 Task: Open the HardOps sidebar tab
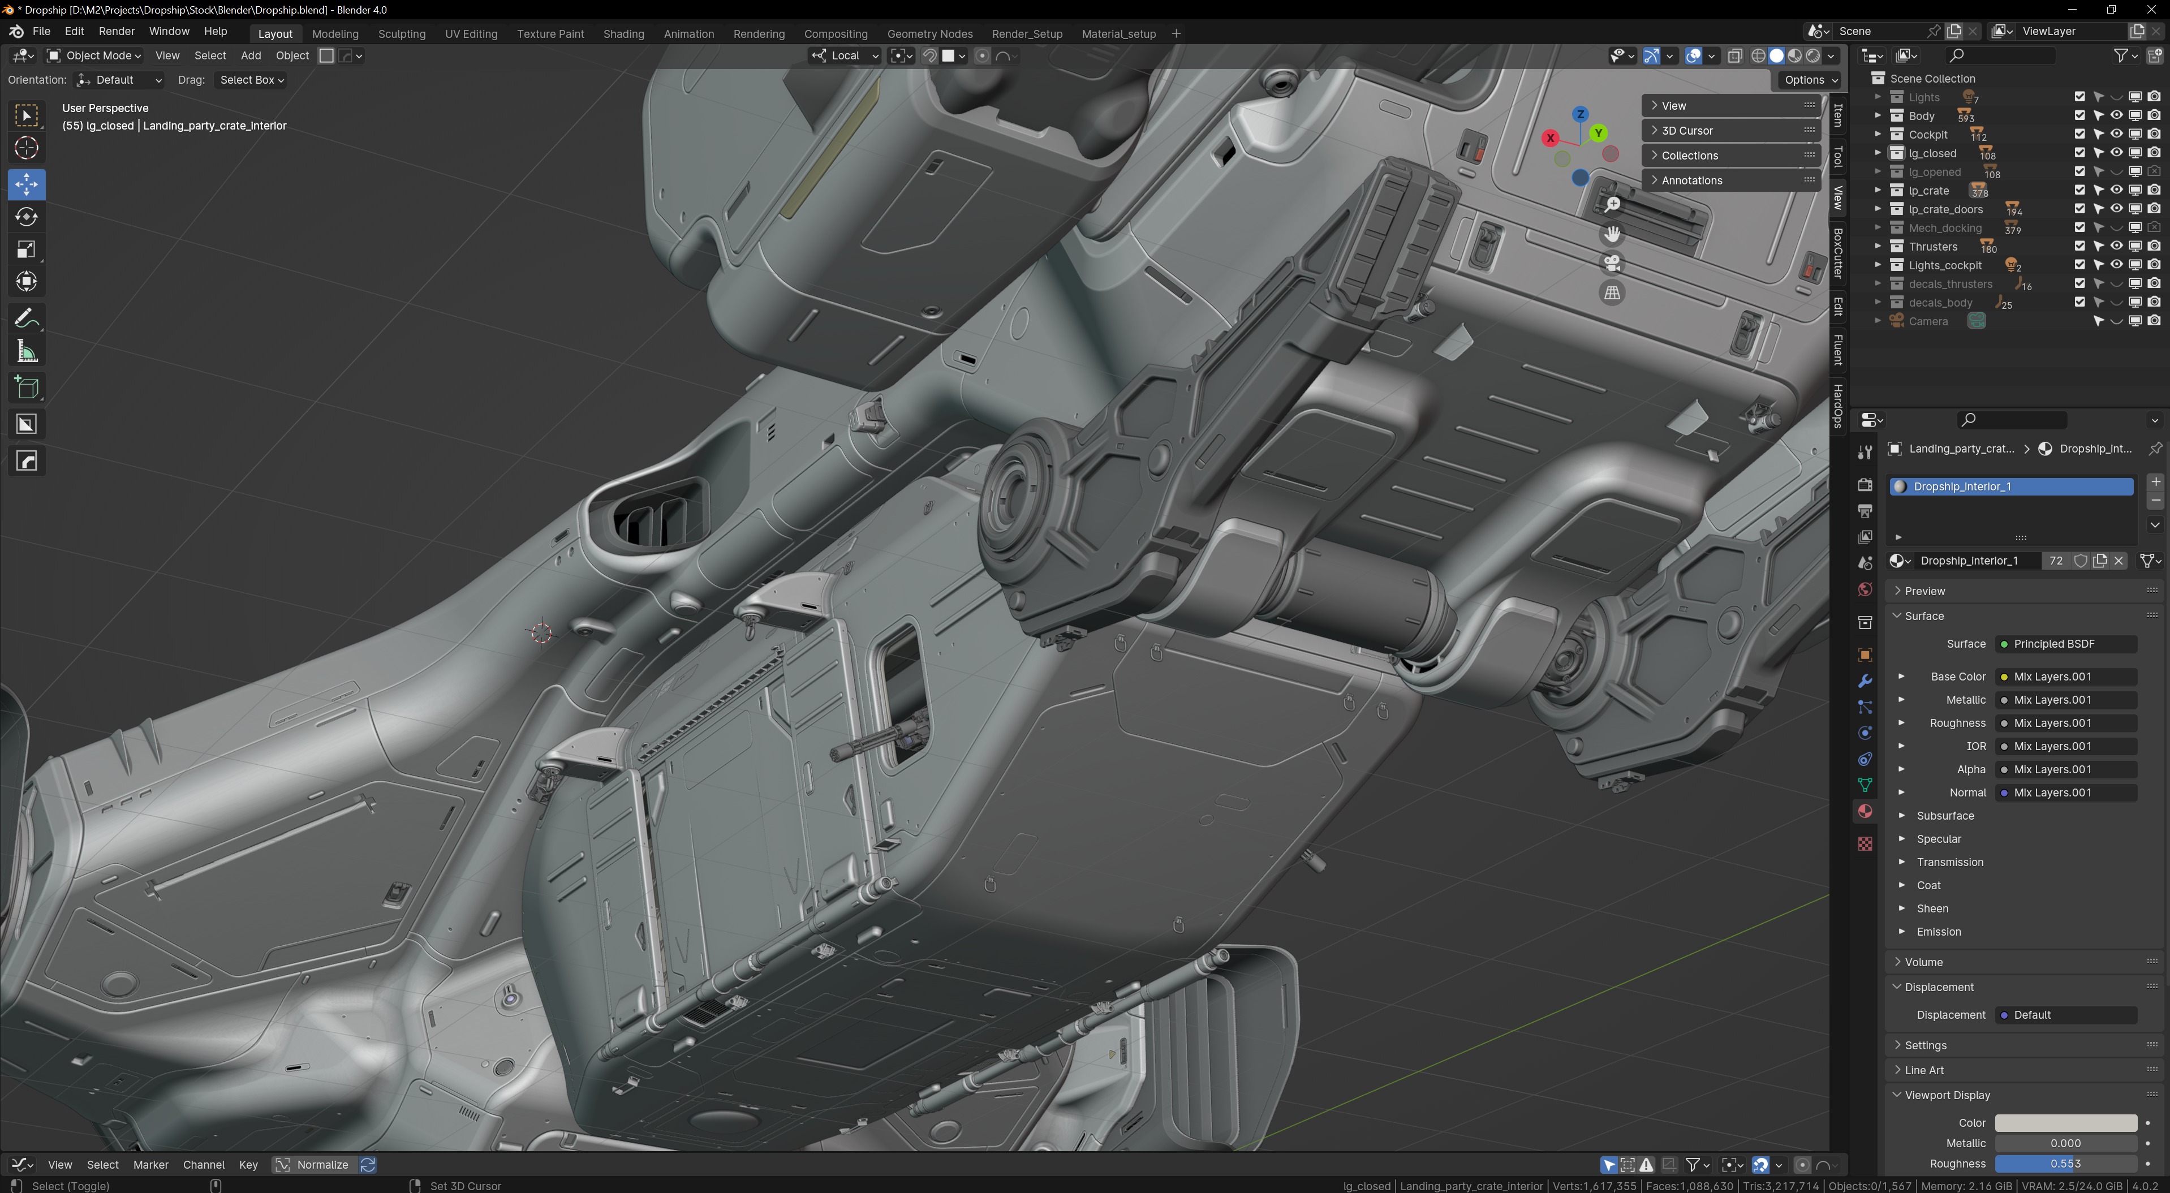click(1838, 405)
